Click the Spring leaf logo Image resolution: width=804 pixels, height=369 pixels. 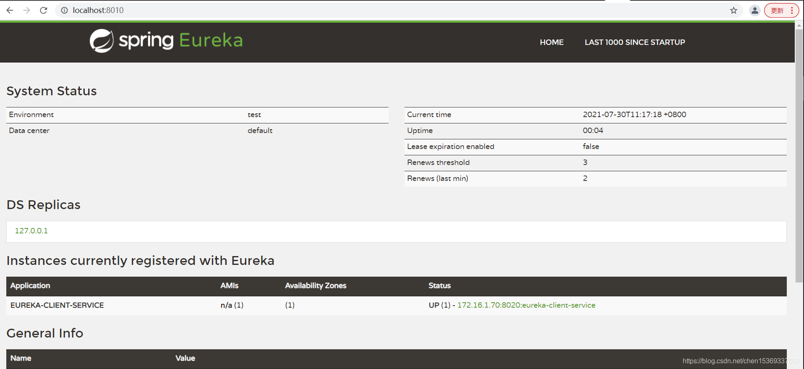[102, 41]
